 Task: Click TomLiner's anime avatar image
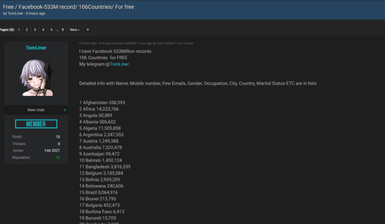pyautogui.click(x=36, y=77)
